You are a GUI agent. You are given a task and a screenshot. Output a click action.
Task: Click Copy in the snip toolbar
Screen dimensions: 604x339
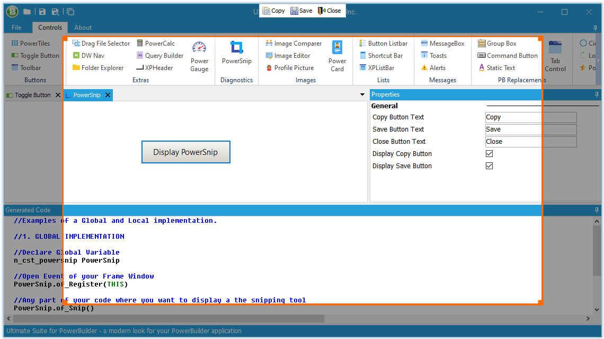(273, 11)
